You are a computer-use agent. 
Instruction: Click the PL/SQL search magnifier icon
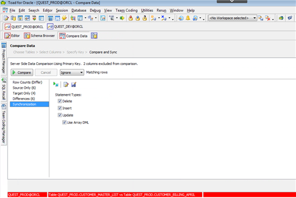pyautogui.click(x=112, y=18)
